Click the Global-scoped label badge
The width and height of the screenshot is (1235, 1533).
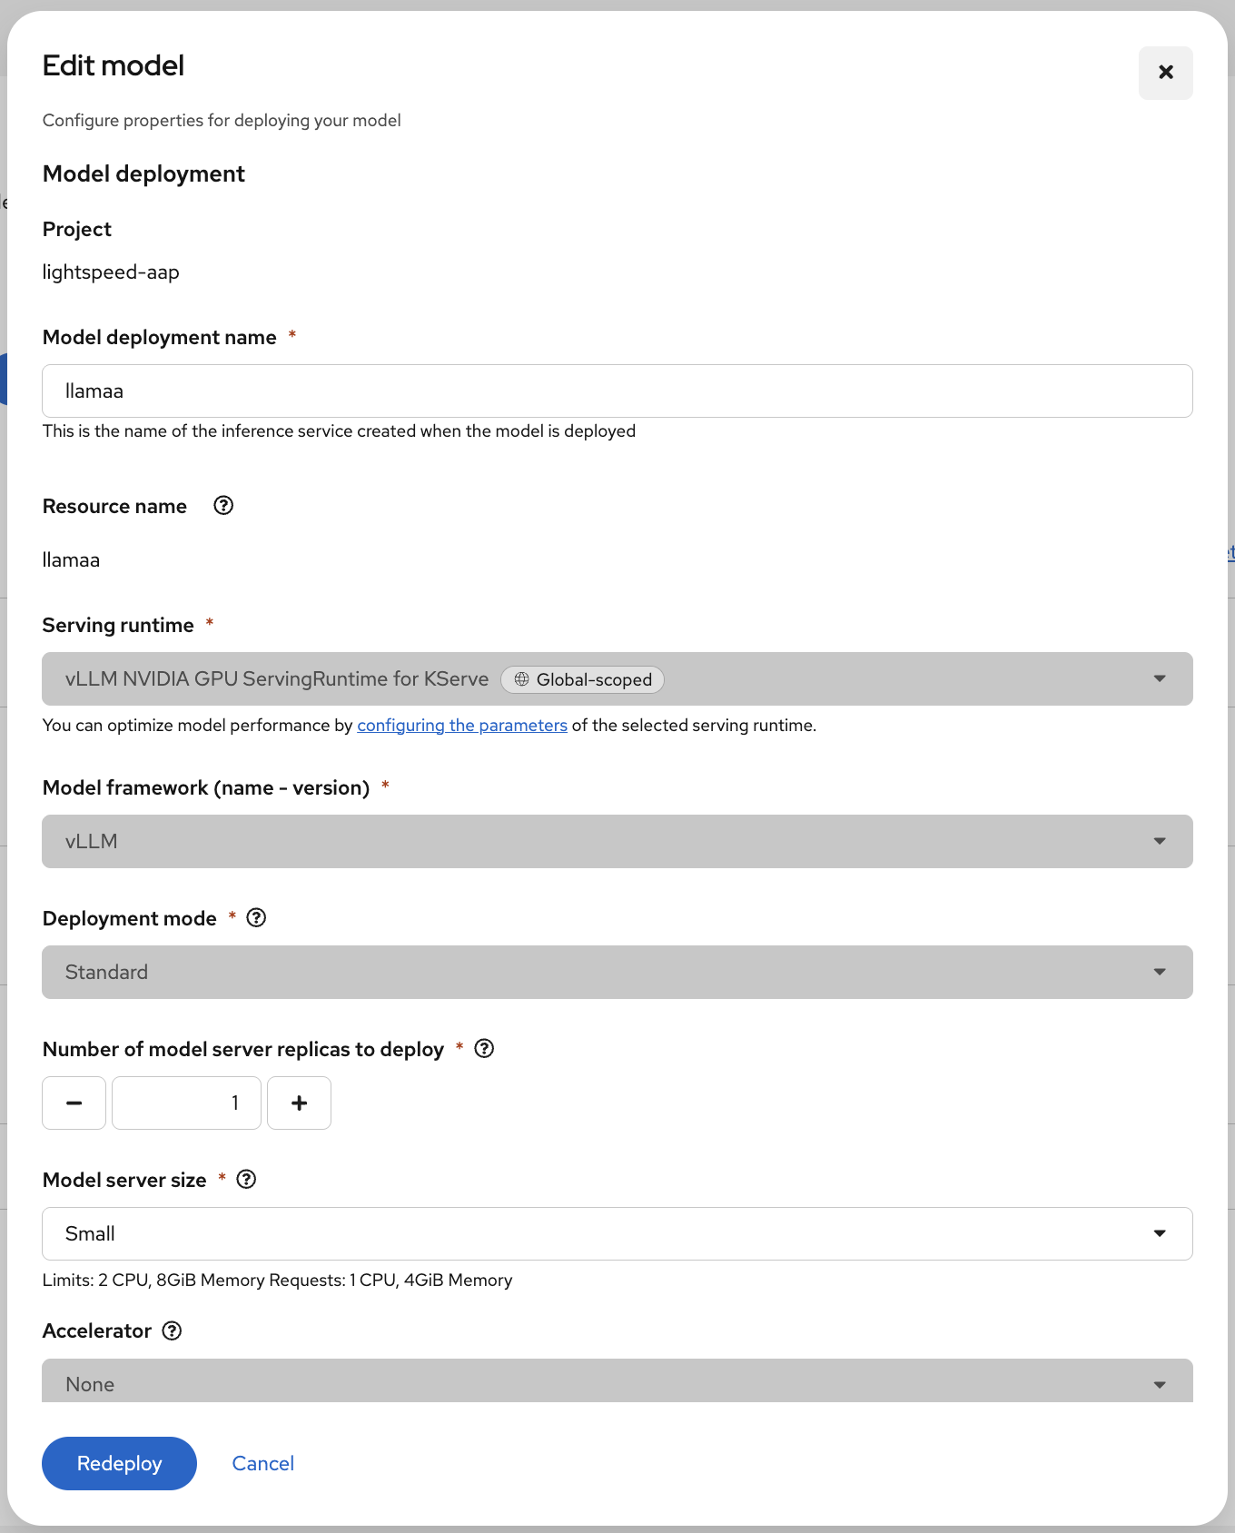[583, 679]
